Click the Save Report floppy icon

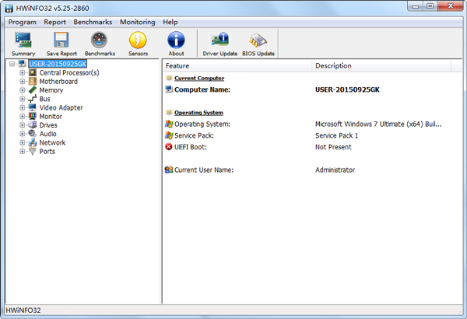coord(61,40)
